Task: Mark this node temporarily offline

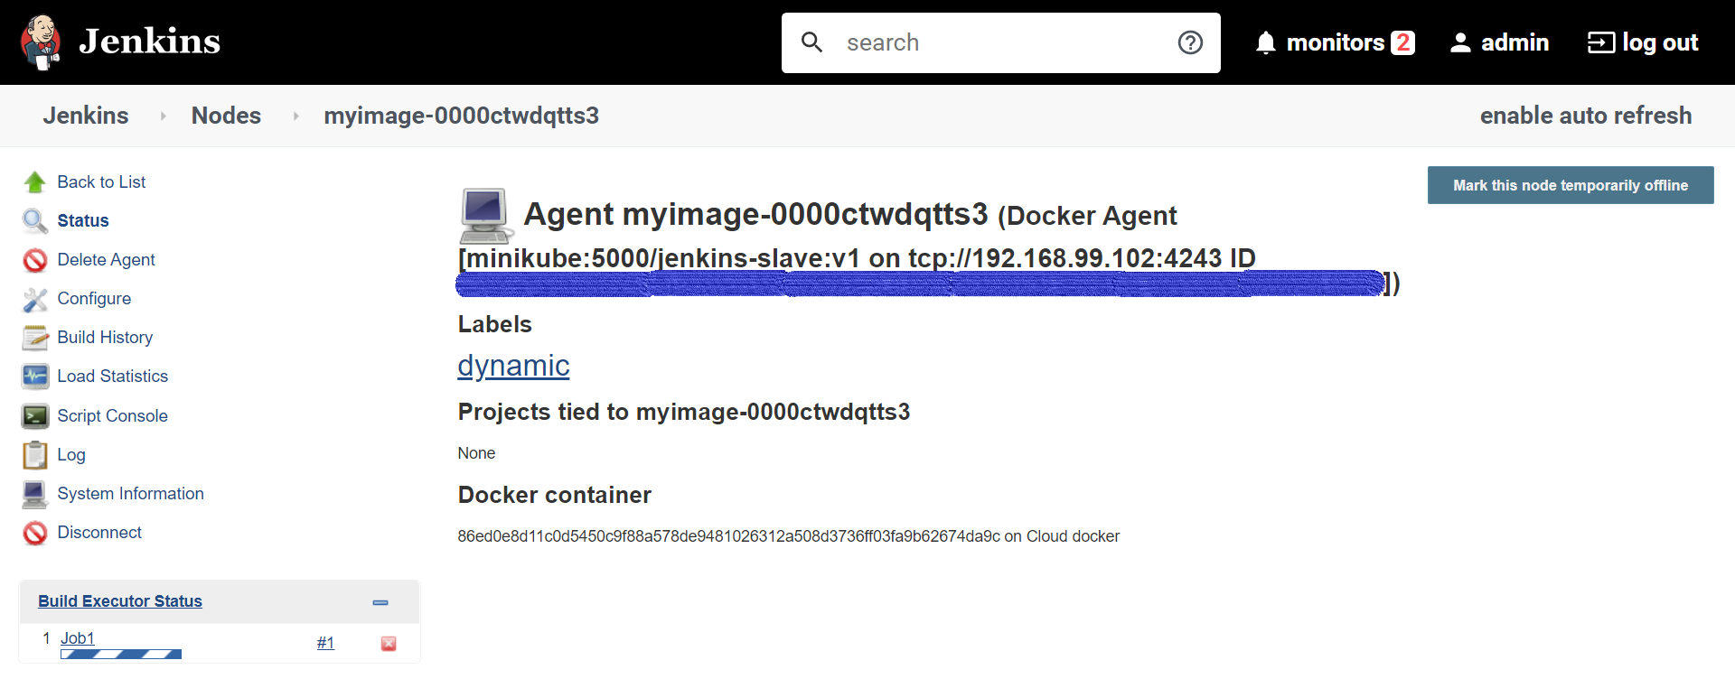Action: tap(1571, 185)
